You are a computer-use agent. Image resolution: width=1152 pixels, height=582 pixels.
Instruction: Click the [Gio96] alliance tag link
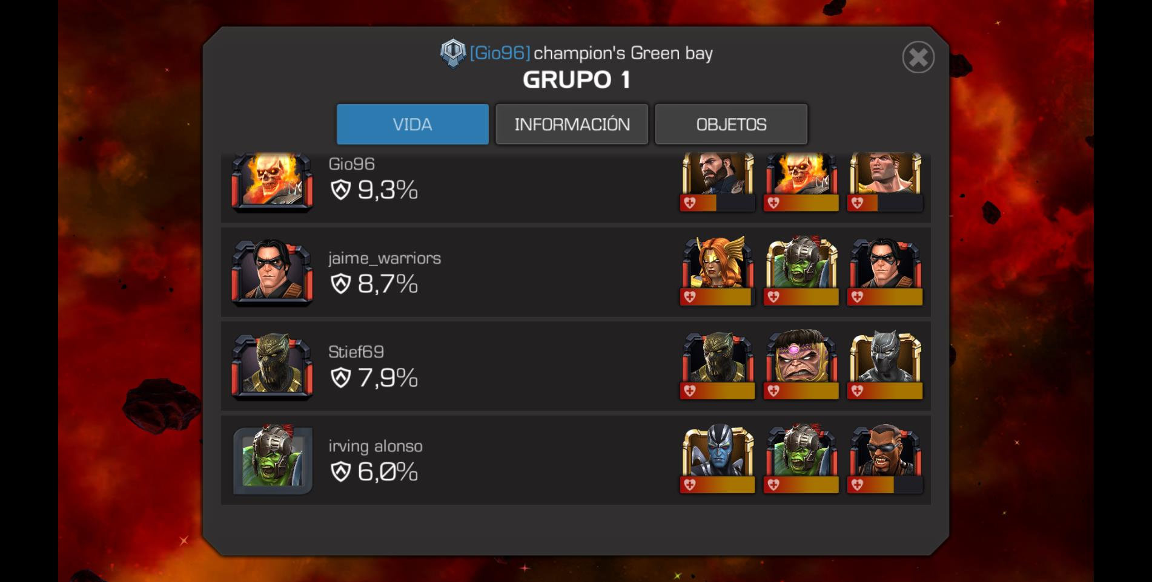pos(500,53)
